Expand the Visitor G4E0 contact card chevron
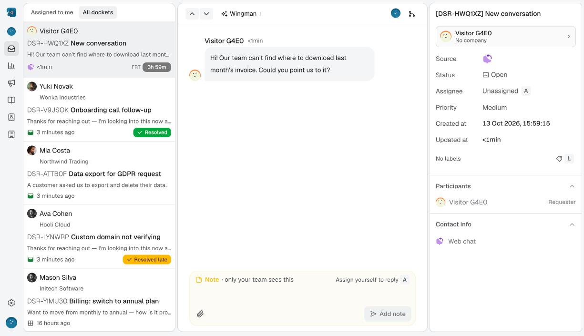Viewport: 584px width, 336px height. (x=569, y=37)
